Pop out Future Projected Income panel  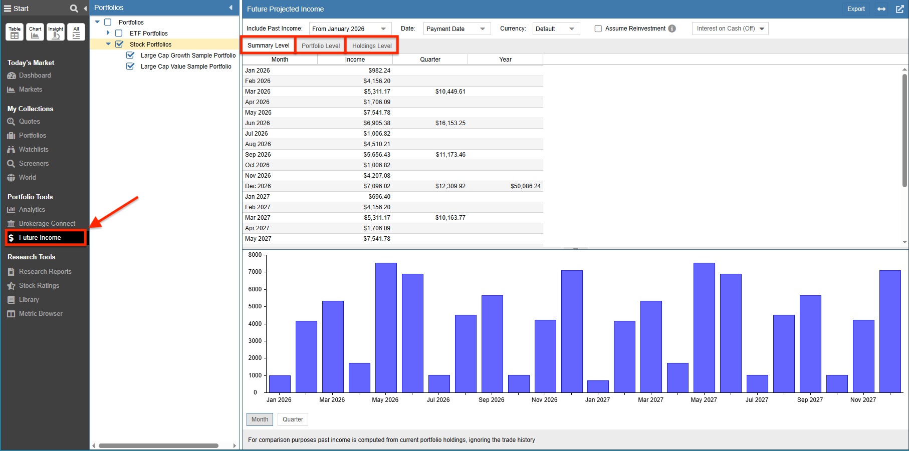pyautogui.click(x=900, y=9)
